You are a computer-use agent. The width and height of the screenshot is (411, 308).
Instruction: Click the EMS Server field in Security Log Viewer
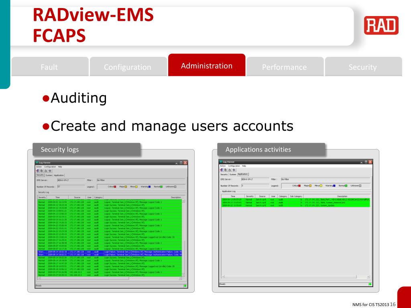point(71,180)
